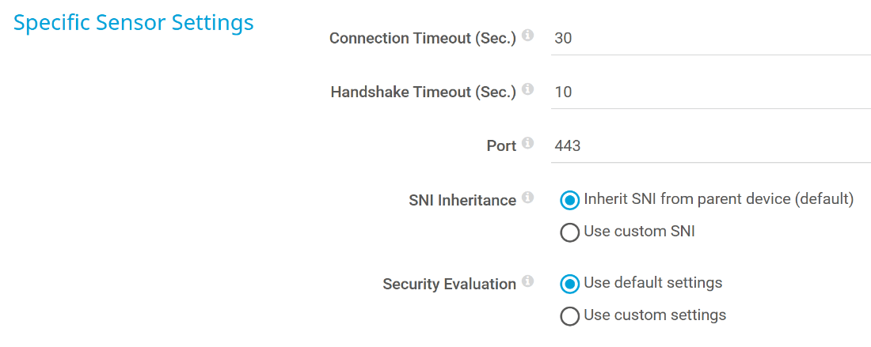Image resolution: width=871 pixels, height=347 pixels.
Task: Click the Handshake Timeout (Sec.) label text
Action: tap(423, 92)
